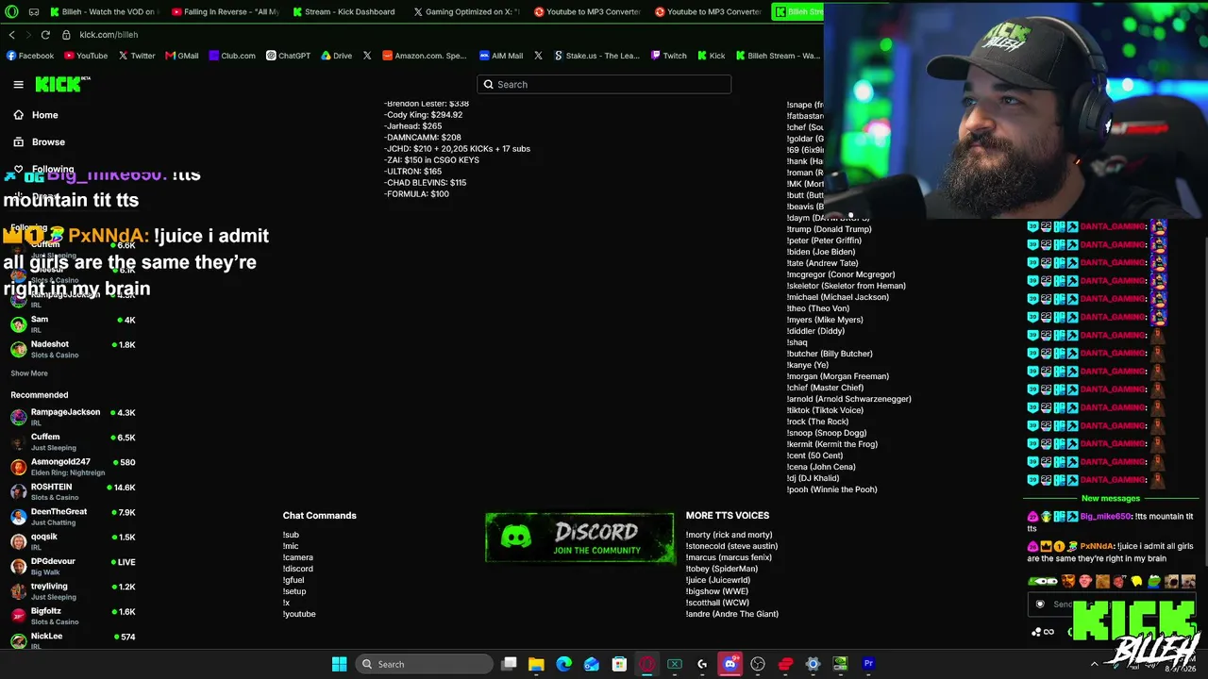The height and width of the screenshot is (679, 1208).
Task: Reload the page with the refresh icon
Action: tap(45, 35)
